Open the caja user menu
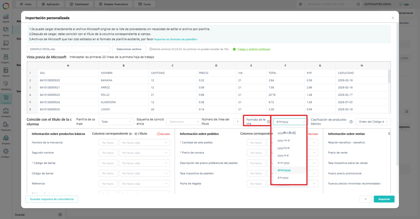The height and width of the screenshot is (219, 420). pyautogui.click(x=406, y=4)
